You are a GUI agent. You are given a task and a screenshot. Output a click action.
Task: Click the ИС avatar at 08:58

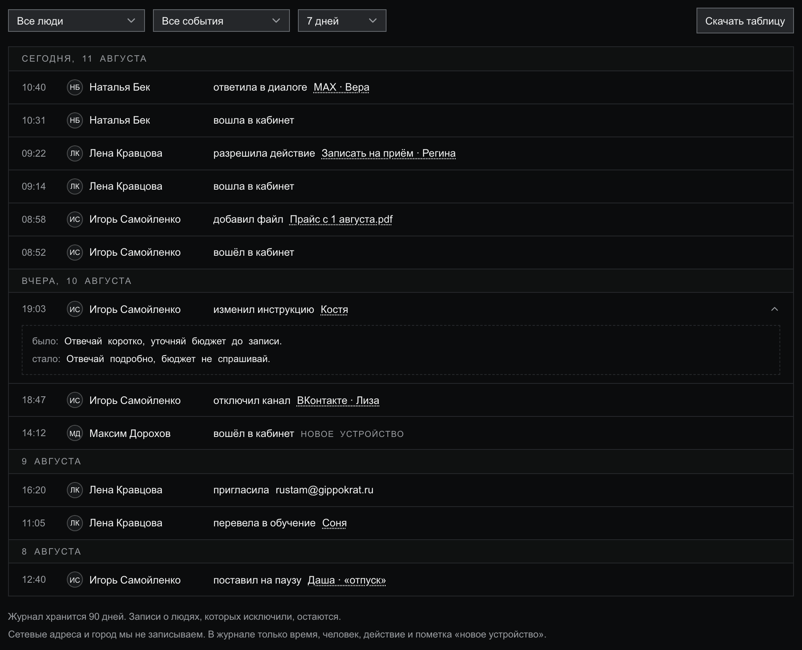(75, 219)
